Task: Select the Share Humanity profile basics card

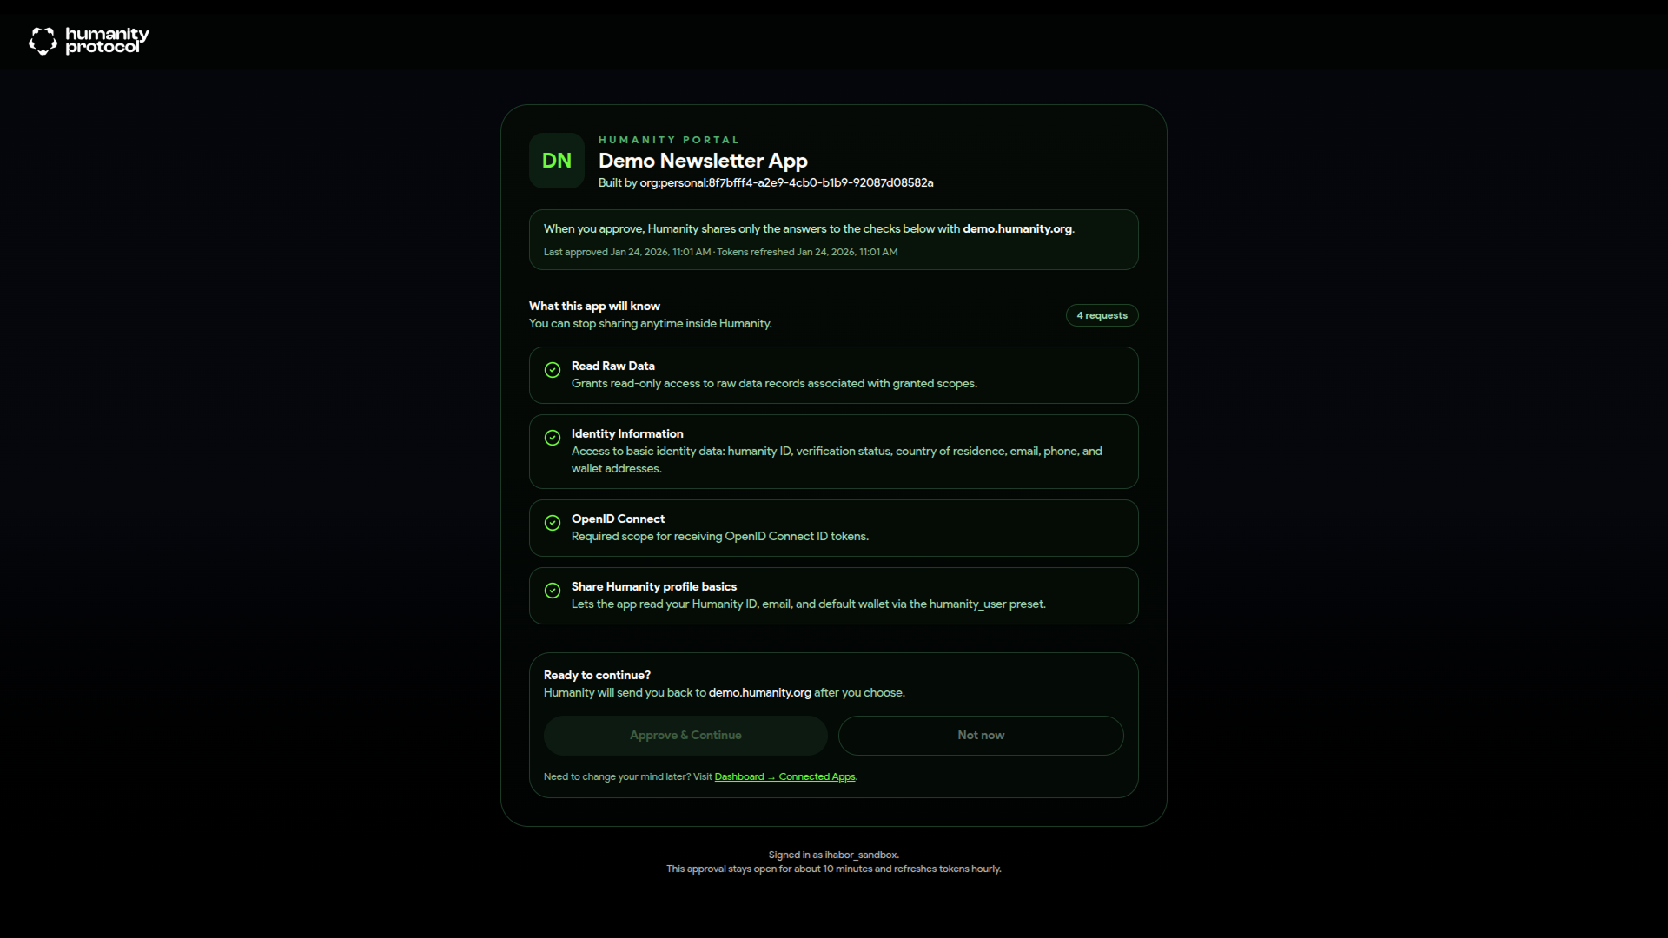Action: [833, 596]
